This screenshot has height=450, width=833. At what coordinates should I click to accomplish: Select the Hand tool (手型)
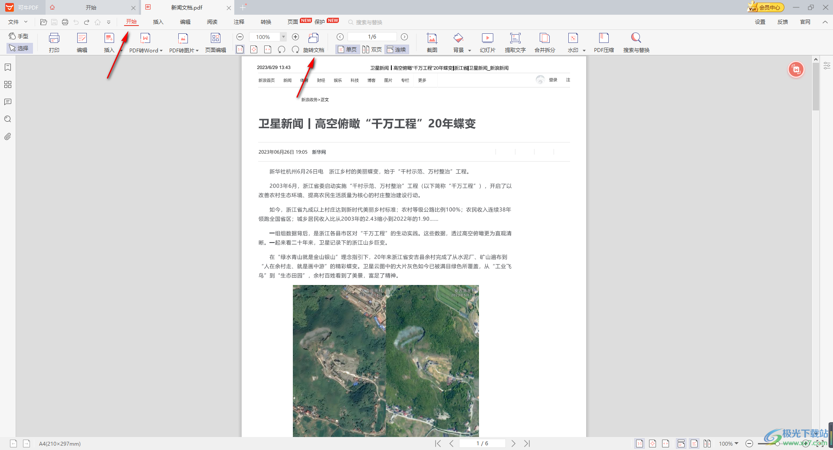[19, 36]
